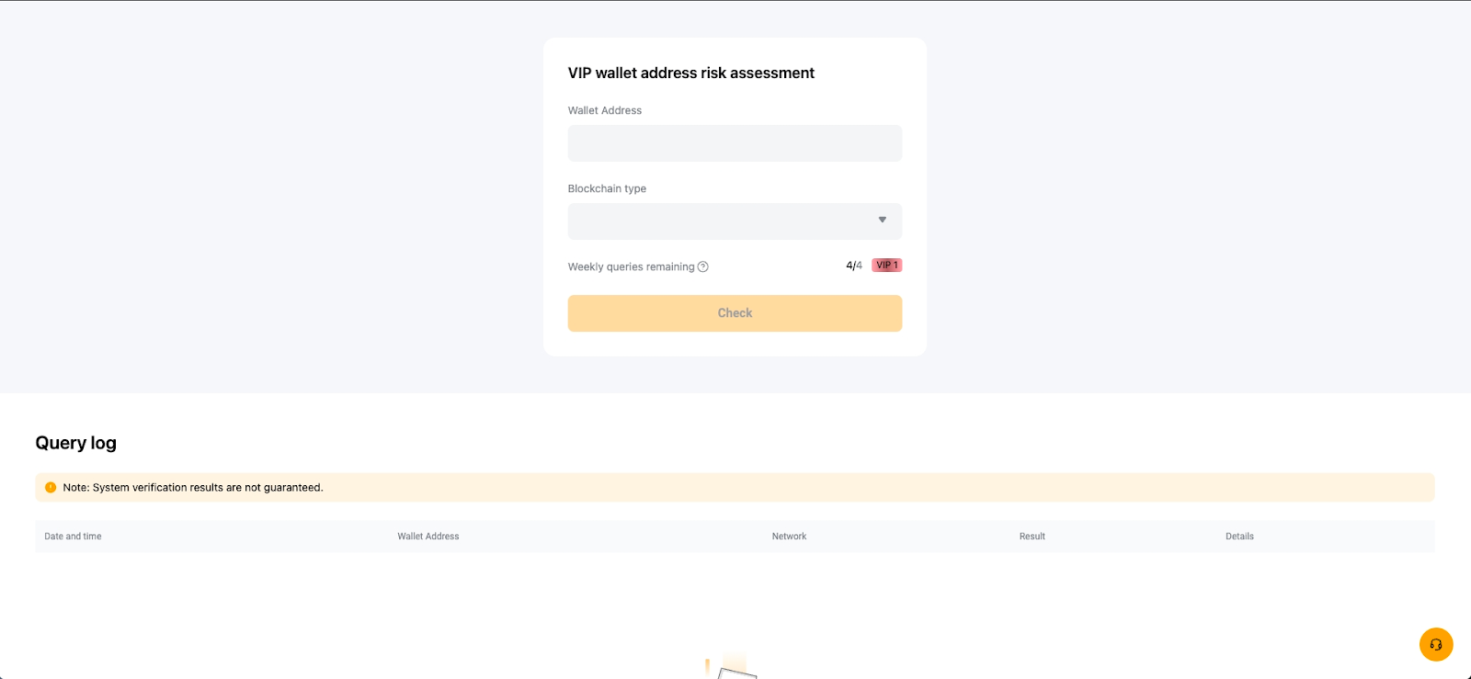Click the VIP wallet address risk assessment title
The height and width of the screenshot is (679, 1471).
(x=690, y=74)
